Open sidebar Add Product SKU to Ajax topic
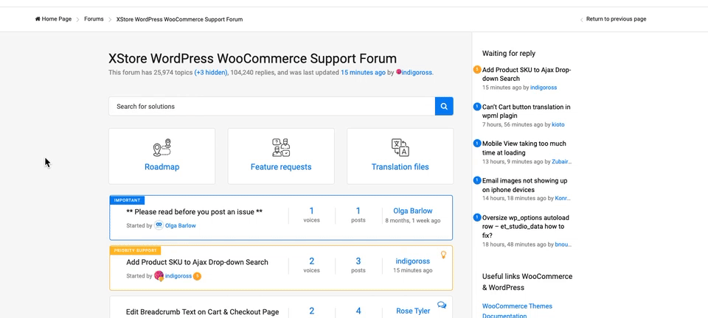Viewport: 708px width, 318px height. 527,74
